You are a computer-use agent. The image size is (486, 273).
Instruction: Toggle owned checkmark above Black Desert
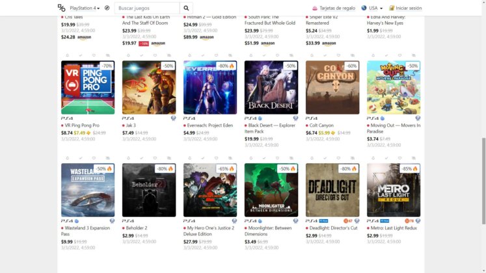(x=264, y=55)
